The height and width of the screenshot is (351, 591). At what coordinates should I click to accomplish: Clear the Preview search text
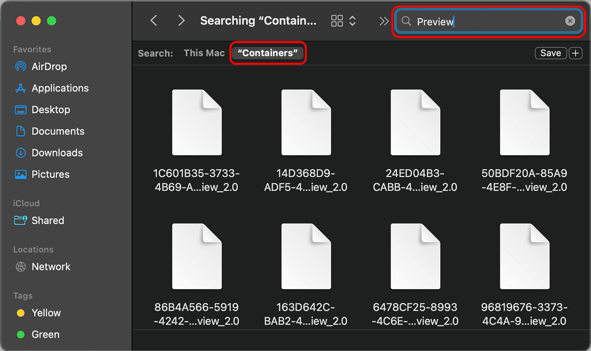(x=570, y=21)
